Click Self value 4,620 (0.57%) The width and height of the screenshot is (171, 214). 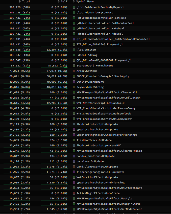tap(57, 183)
